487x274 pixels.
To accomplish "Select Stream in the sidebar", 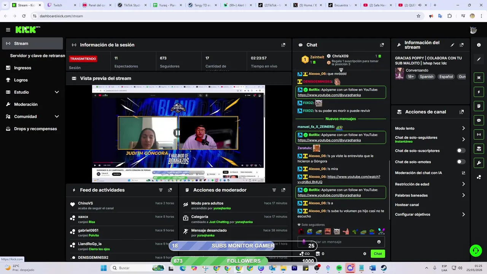I will pos(32,43).
